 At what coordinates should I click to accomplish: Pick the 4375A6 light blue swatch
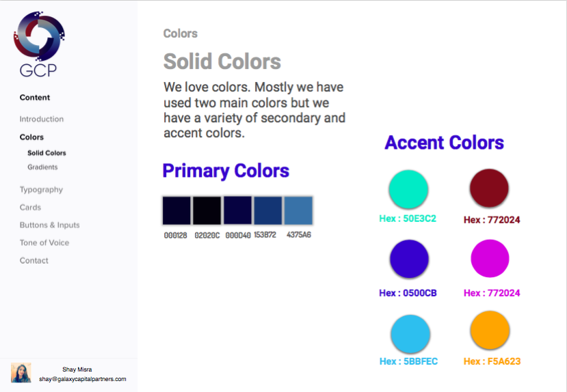(x=298, y=210)
